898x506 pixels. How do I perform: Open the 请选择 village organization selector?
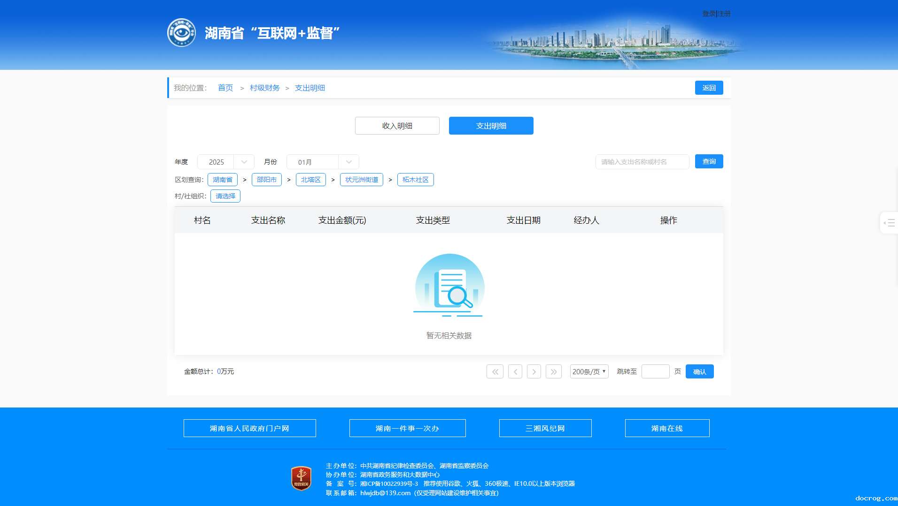tap(225, 196)
